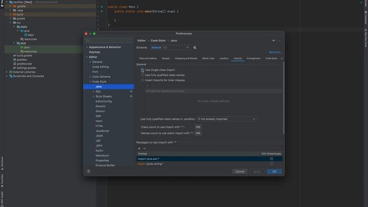Open Favorites tool window on left stripe
This screenshot has height=207, width=368.
click(2, 181)
